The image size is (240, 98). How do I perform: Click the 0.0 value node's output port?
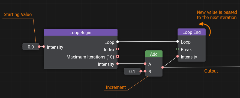pyautogui.click(x=39, y=47)
